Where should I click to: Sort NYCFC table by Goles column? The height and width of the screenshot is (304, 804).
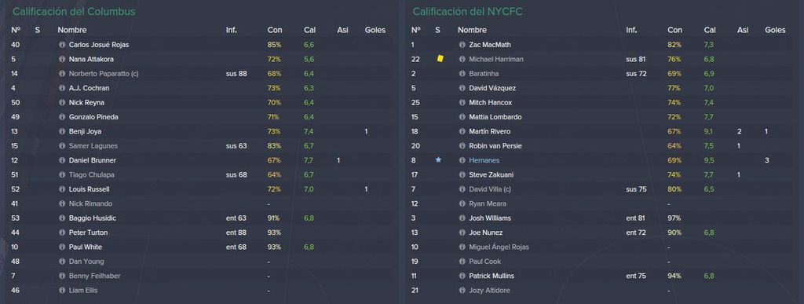click(775, 31)
